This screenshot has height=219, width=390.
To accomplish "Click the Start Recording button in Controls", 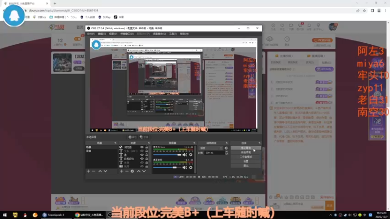I will [246, 152].
